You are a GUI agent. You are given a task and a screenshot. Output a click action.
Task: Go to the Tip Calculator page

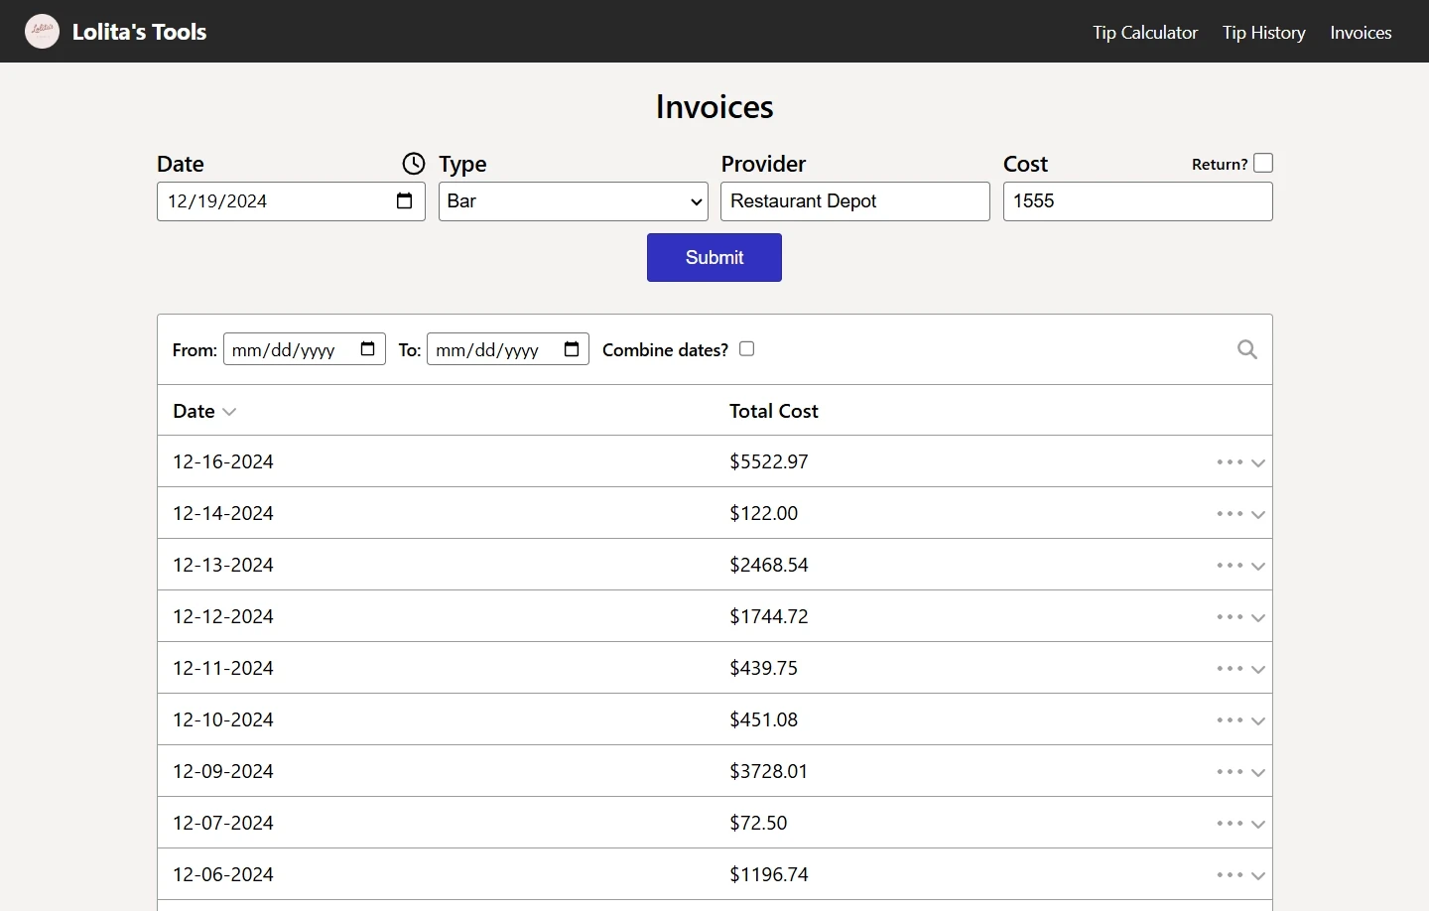pyautogui.click(x=1144, y=32)
